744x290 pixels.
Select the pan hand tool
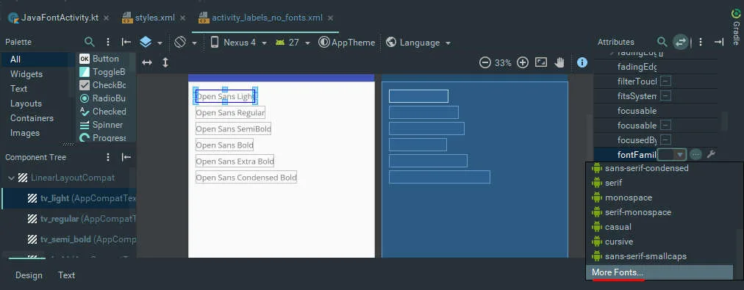560,62
